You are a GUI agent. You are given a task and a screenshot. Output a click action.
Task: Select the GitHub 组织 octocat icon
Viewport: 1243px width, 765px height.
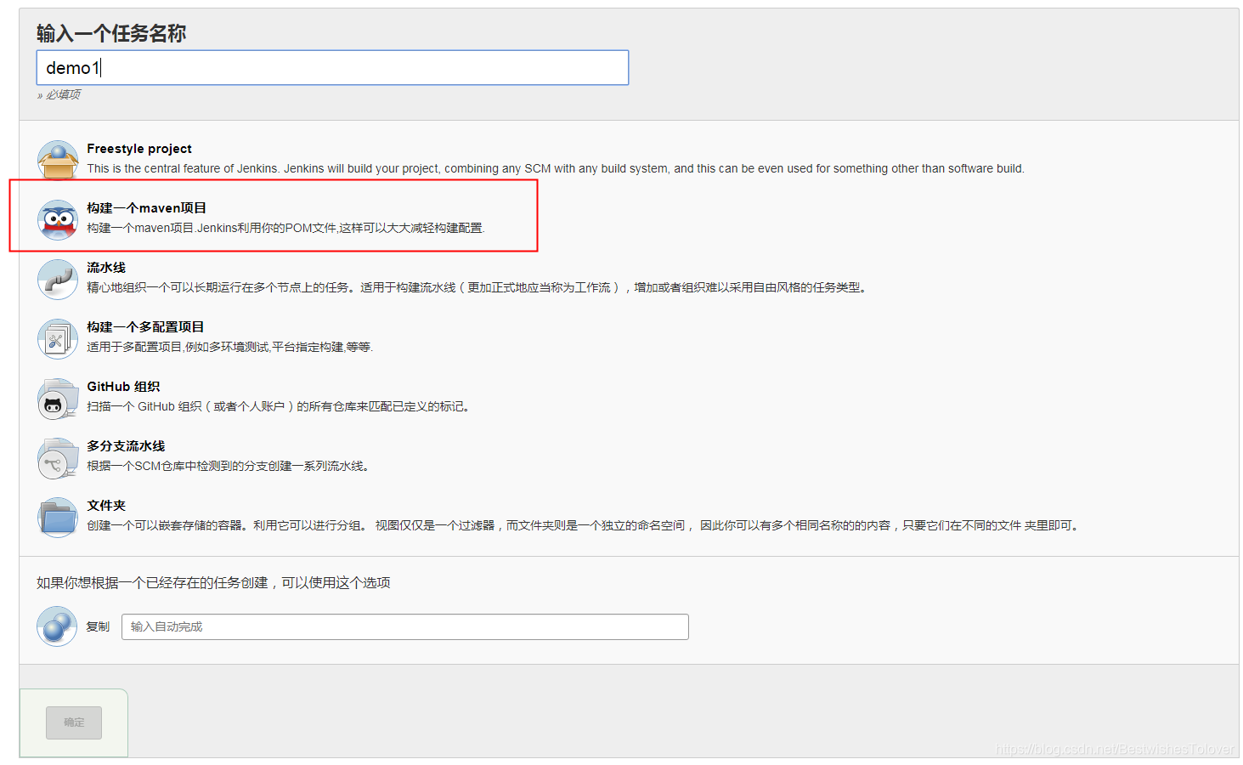pos(58,399)
